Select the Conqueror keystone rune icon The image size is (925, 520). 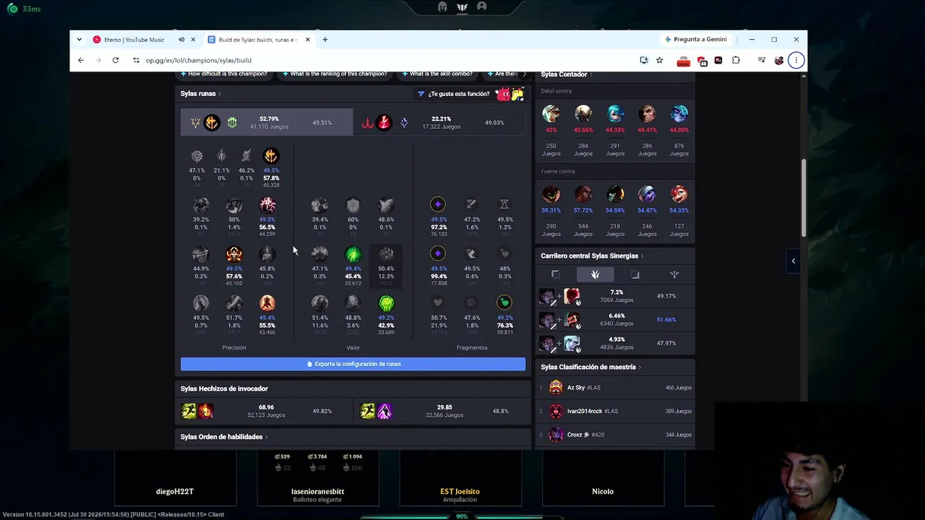(x=271, y=156)
